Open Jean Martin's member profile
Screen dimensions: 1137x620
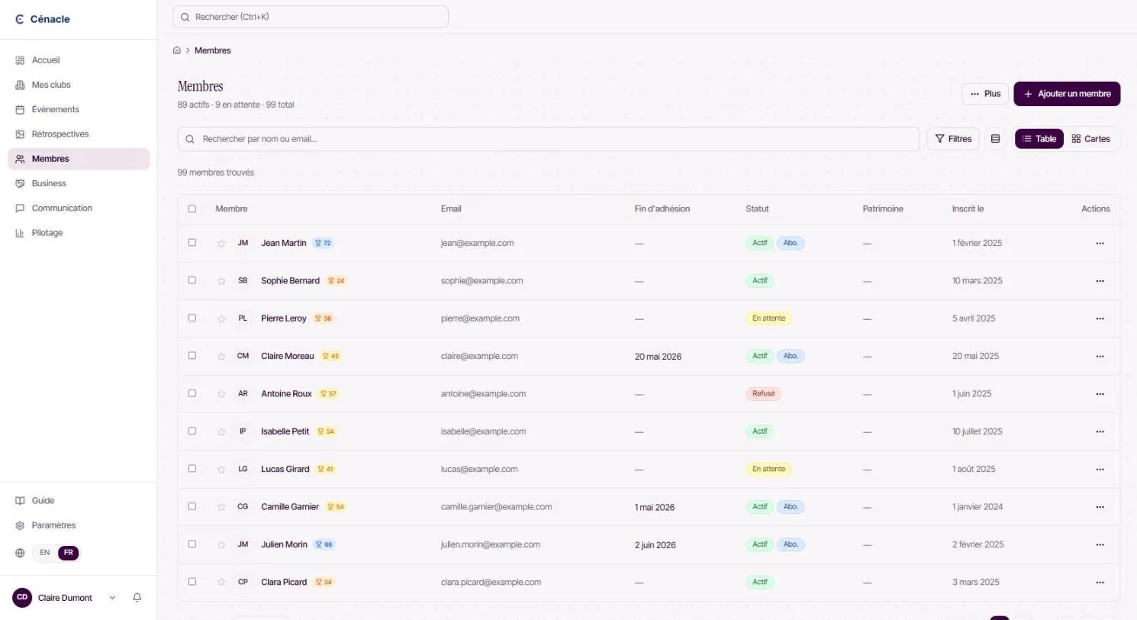click(x=283, y=244)
